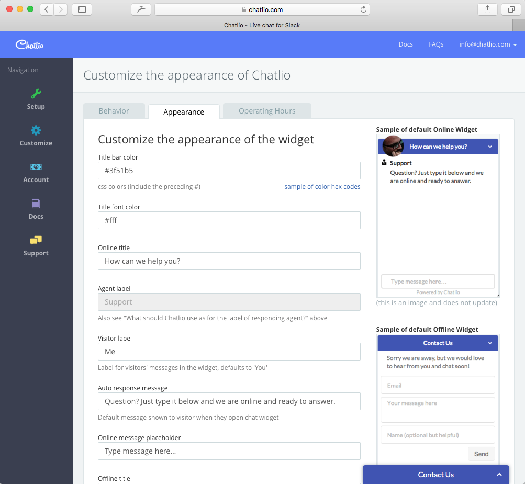Open Docs in the top navigation
The width and height of the screenshot is (525, 484).
tap(405, 44)
